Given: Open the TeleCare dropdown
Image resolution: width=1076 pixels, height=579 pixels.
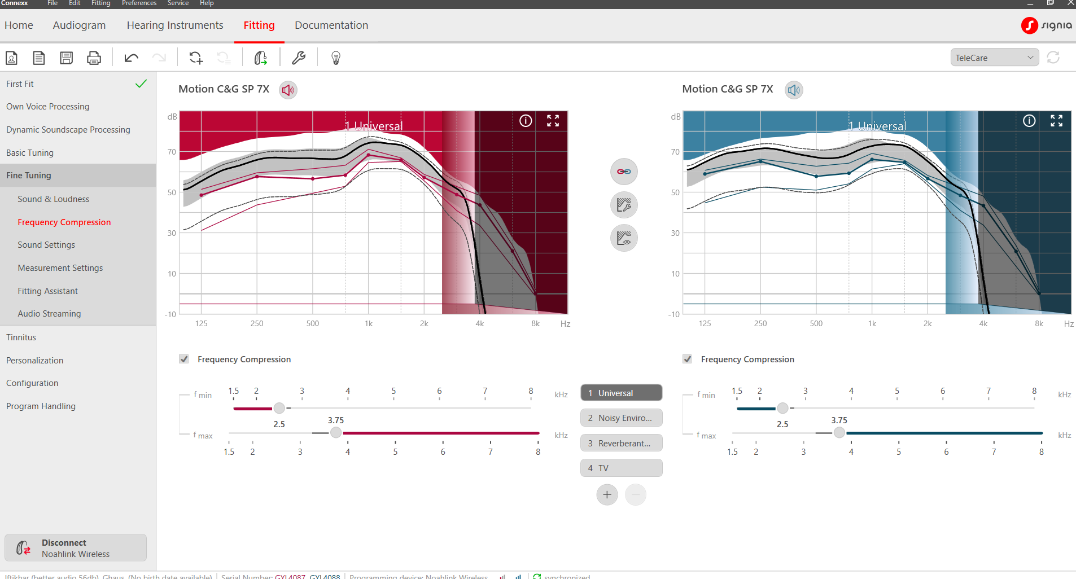Looking at the screenshot, I should point(995,58).
